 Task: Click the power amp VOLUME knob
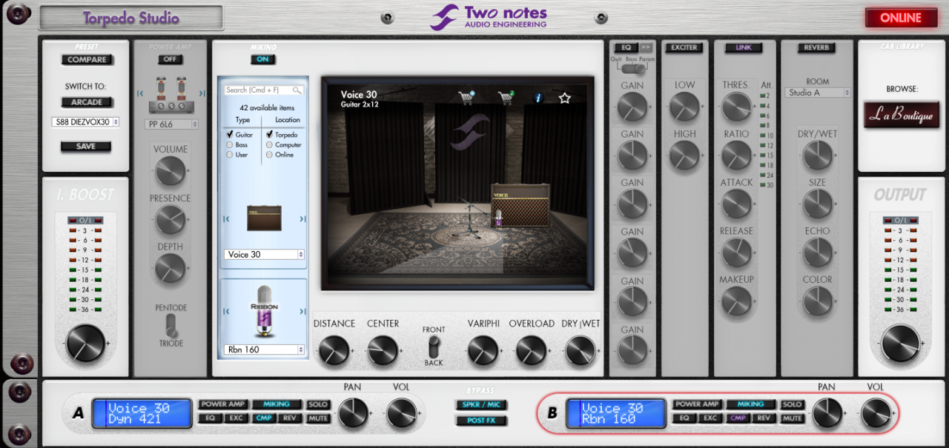[171, 171]
